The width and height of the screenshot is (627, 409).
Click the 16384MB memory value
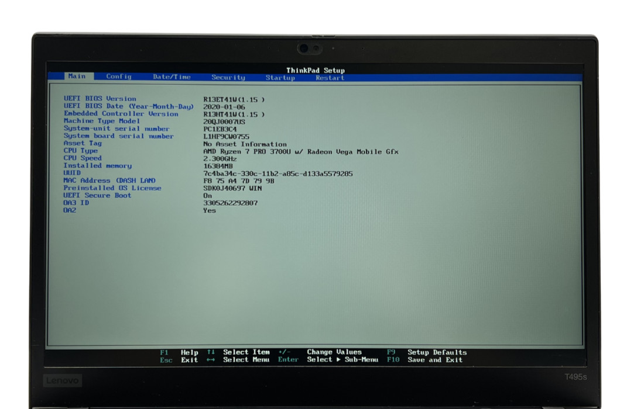pos(218,166)
